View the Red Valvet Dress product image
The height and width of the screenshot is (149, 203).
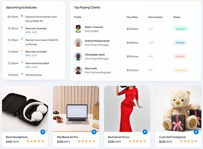127,109
